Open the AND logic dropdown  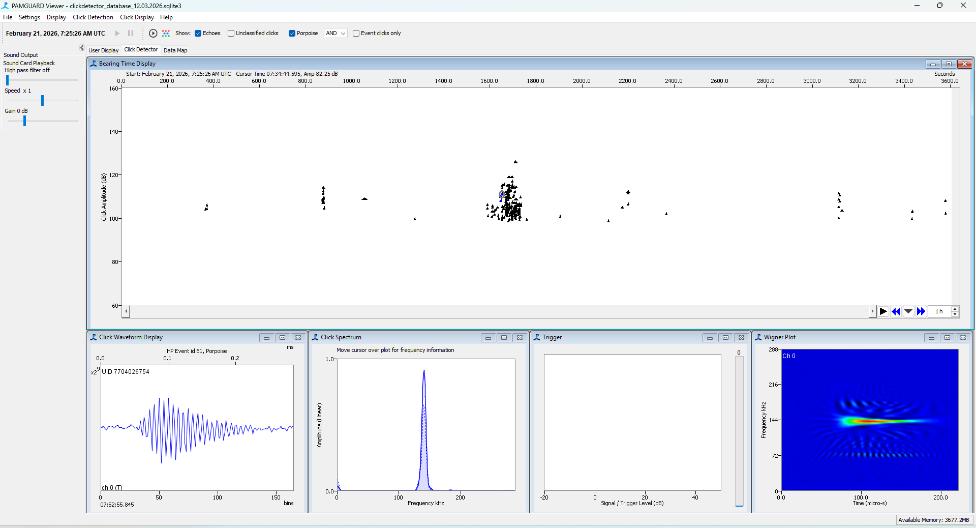coord(335,33)
